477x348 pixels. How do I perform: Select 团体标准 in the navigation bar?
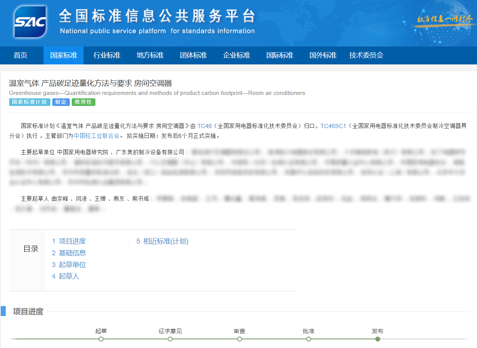(193, 55)
